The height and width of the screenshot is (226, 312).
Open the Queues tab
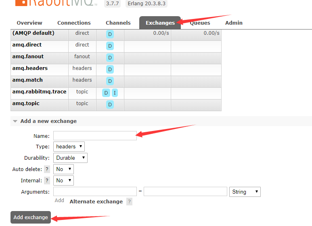[x=200, y=23]
